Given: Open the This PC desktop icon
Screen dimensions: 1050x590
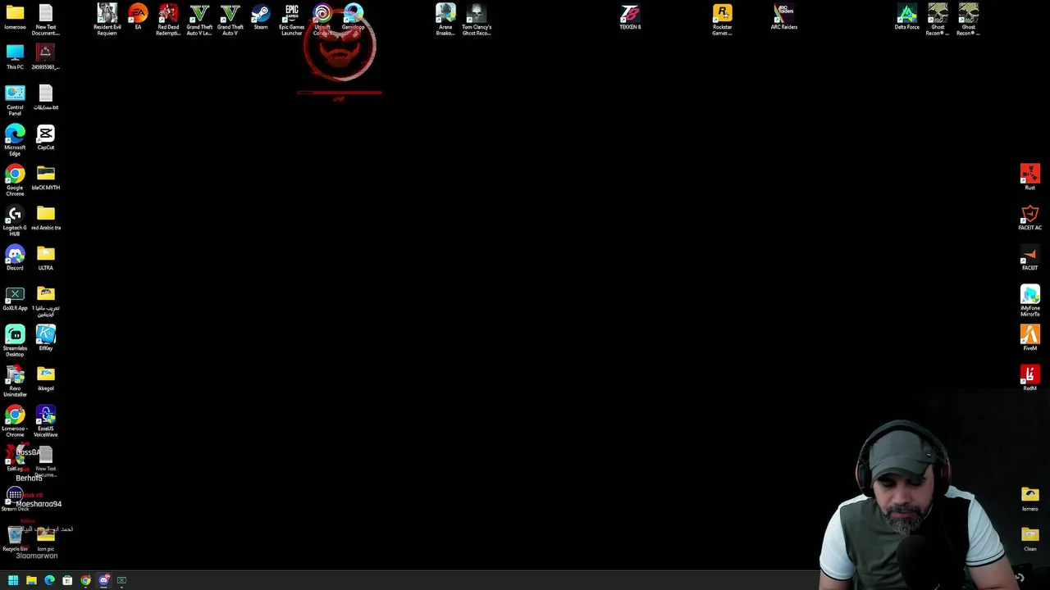Looking at the screenshot, I should [15, 57].
